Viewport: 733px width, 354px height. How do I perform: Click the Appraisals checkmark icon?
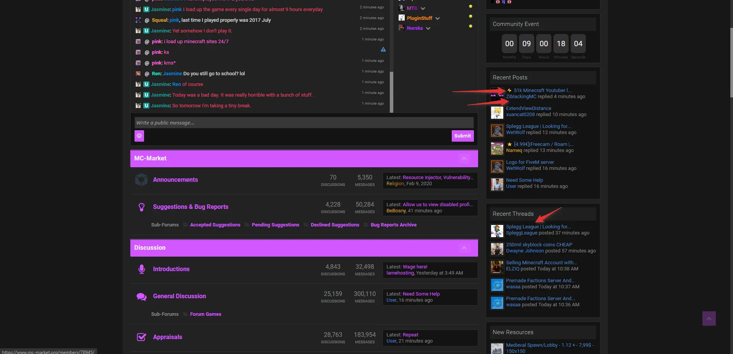[x=141, y=337]
